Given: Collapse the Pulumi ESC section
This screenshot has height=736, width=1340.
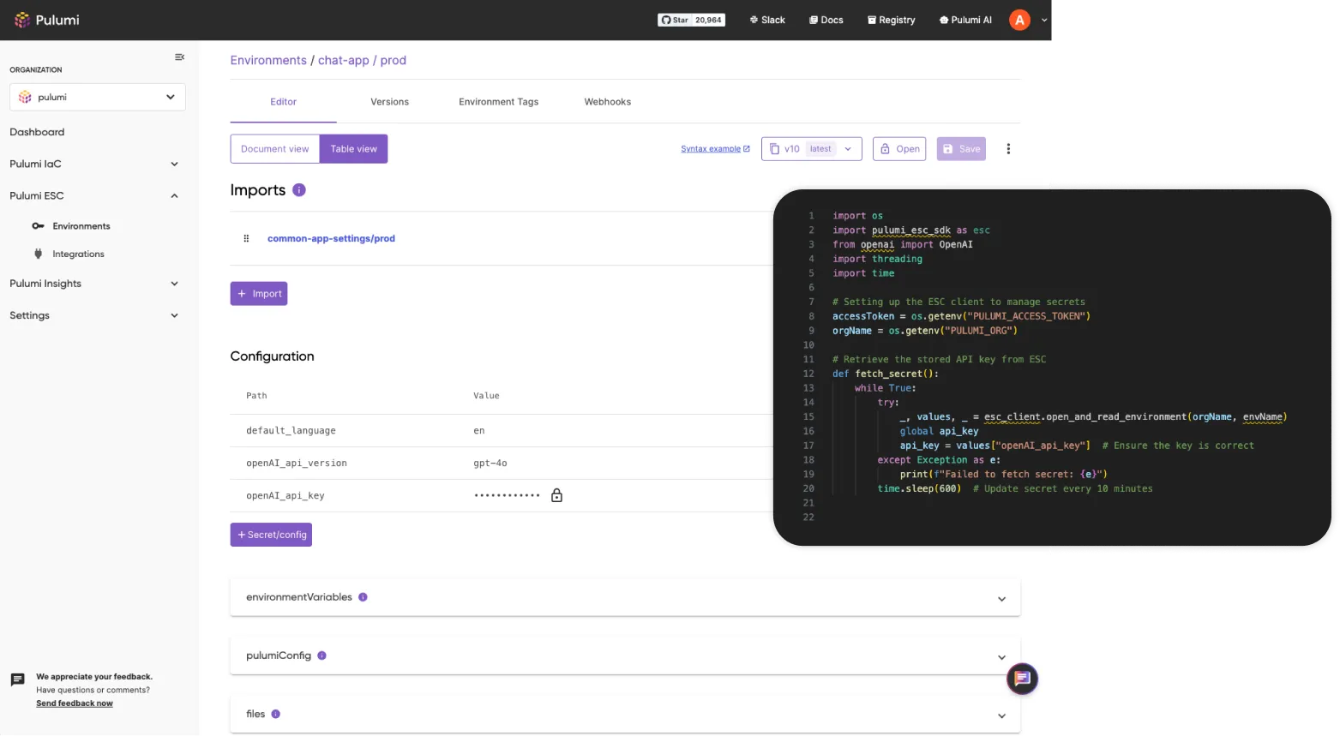Looking at the screenshot, I should click(x=174, y=196).
